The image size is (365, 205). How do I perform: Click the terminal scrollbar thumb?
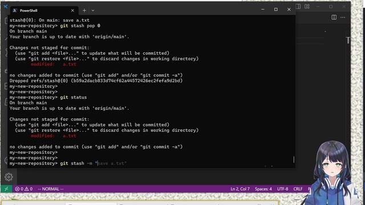[x=294, y=159]
